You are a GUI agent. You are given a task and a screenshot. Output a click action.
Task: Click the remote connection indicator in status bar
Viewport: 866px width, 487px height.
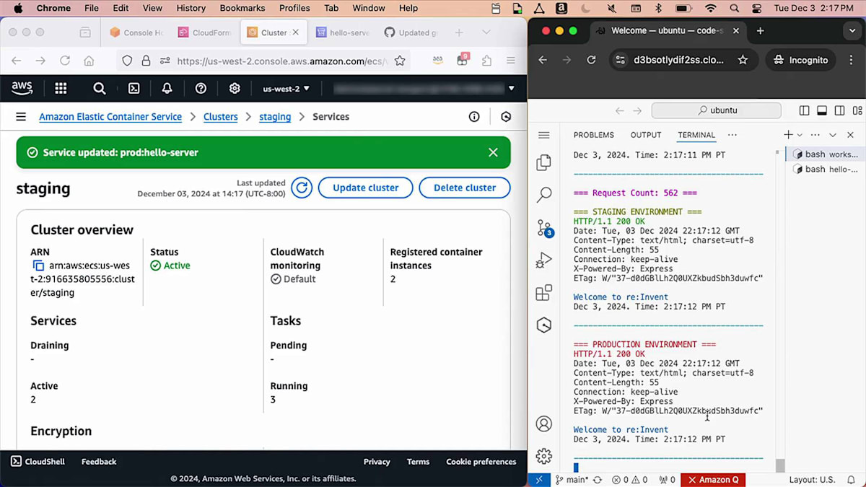click(539, 480)
